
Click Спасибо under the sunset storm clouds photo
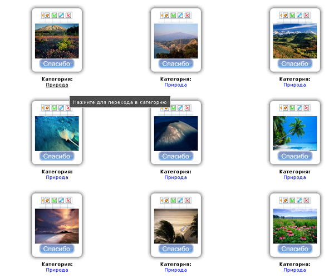57,248
